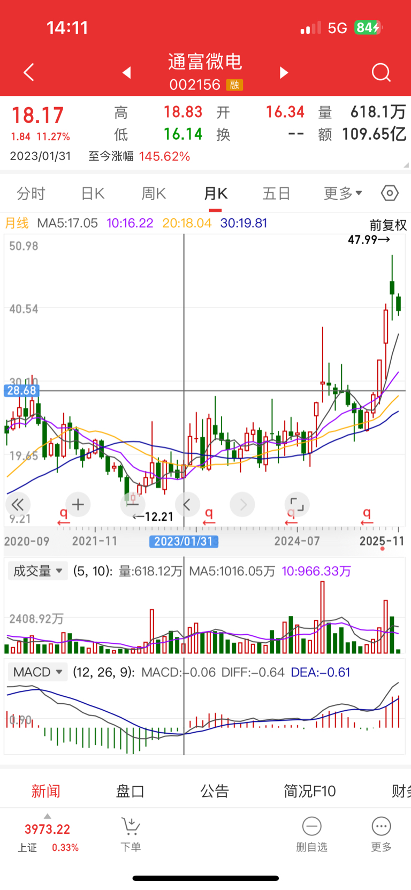Open more options ellipsis icon
This screenshot has height=890, width=411.
click(x=381, y=826)
